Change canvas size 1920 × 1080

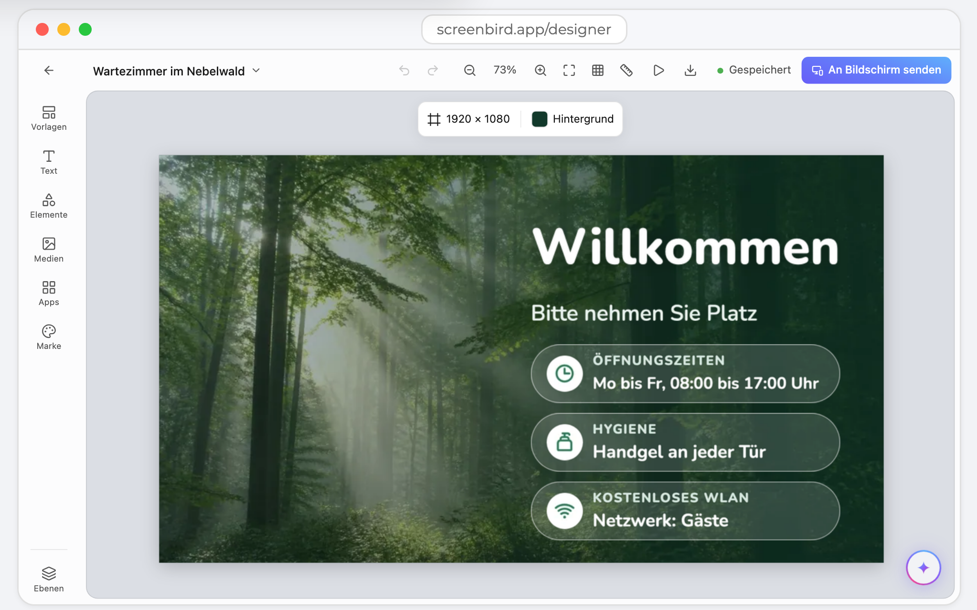click(469, 119)
